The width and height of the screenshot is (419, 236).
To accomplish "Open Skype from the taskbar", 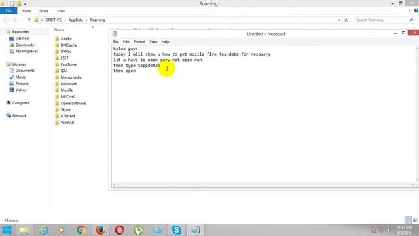I will click(x=176, y=230).
